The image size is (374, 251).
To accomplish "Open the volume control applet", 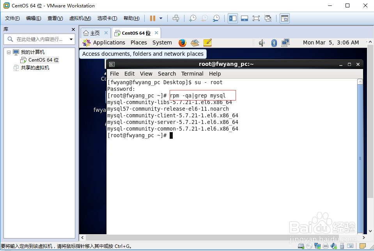I will pos(262,43).
